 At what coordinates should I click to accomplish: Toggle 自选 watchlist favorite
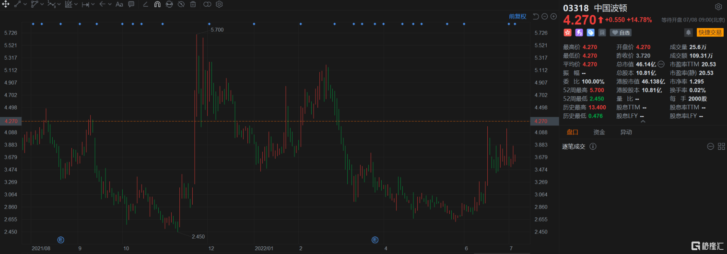(621, 33)
